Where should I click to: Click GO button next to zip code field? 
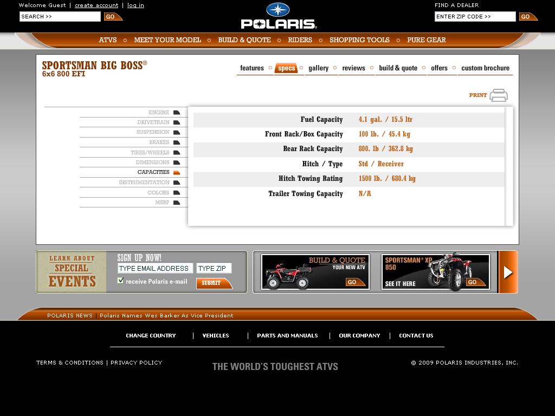point(528,17)
